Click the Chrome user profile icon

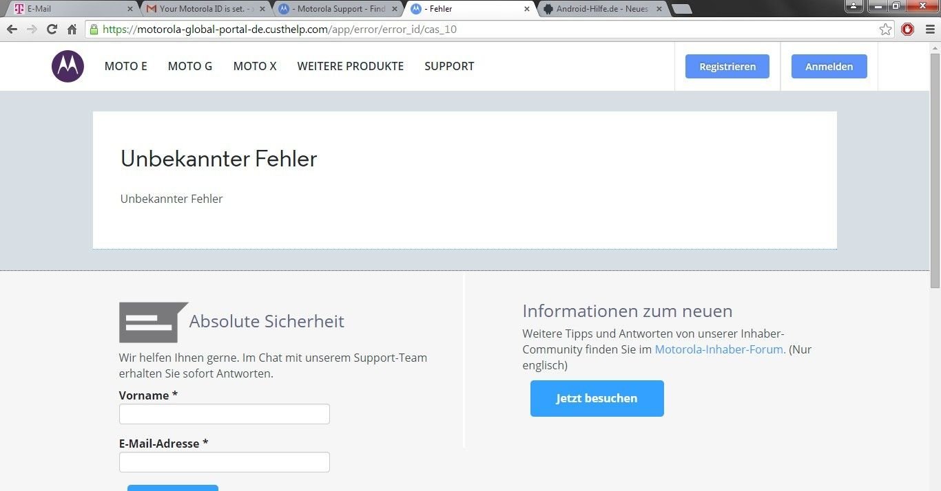click(854, 6)
